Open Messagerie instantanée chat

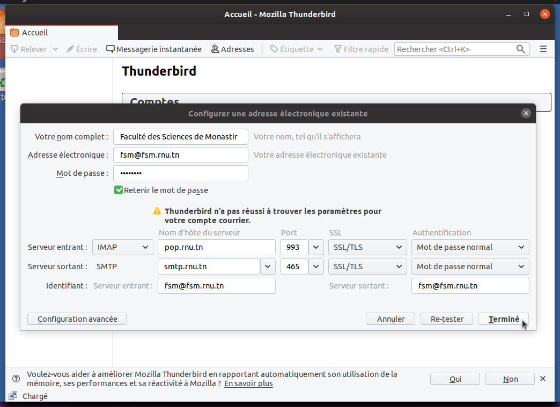(x=154, y=49)
